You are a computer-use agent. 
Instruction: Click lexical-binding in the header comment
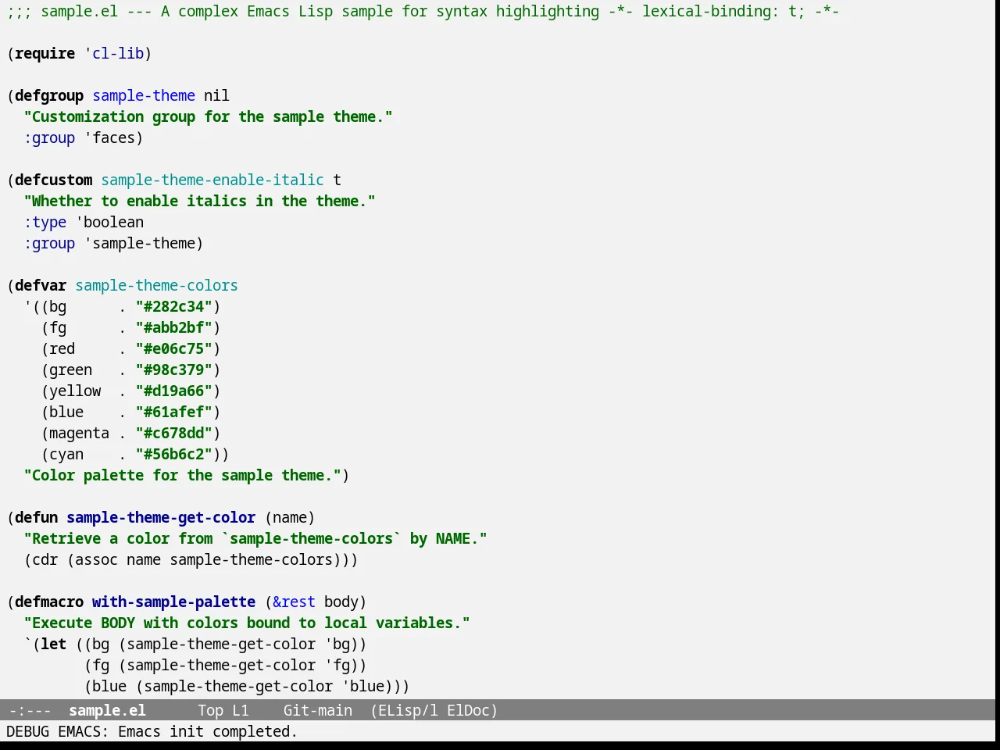coord(706,11)
